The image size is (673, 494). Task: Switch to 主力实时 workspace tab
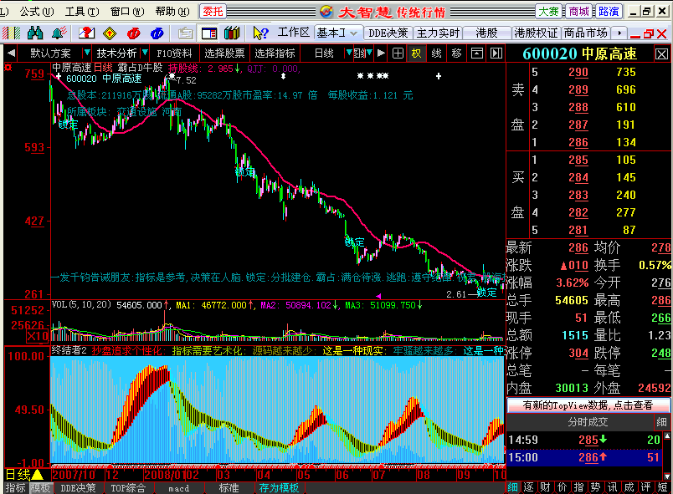tap(438, 33)
